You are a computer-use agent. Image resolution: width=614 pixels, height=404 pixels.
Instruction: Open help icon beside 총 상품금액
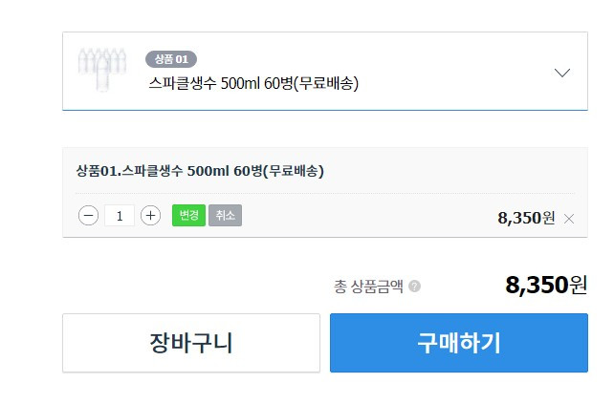click(x=414, y=287)
